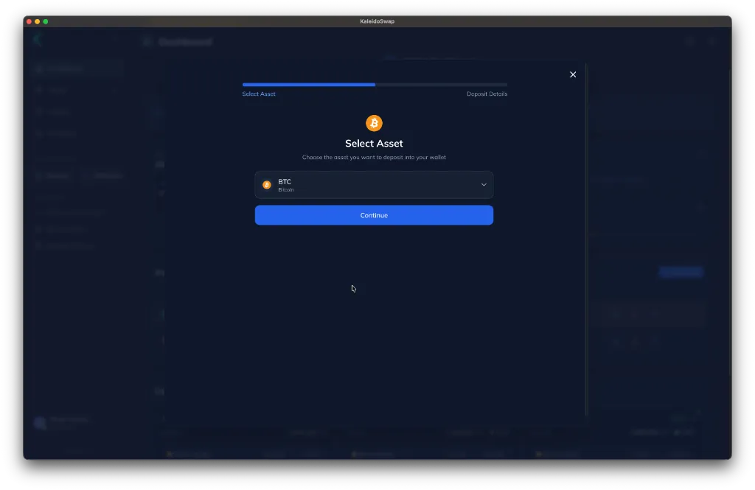Click the user avatar at the sidebar bottom
755x490 pixels.
pos(39,422)
